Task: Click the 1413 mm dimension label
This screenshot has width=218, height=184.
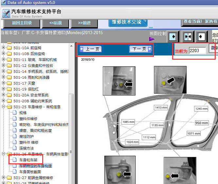Action: point(161,107)
